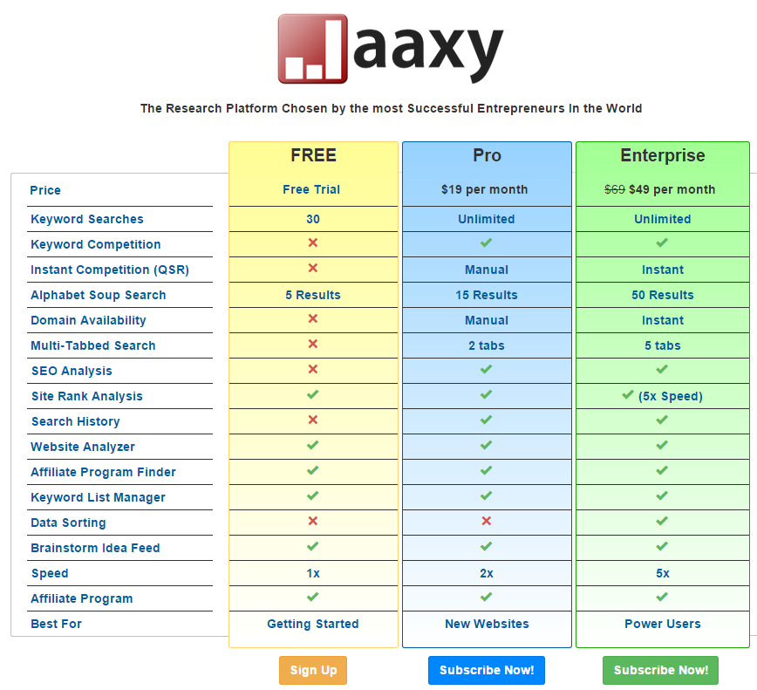
Task: Click the Pro checkmark for Affiliate Program row
Action: pyautogui.click(x=486, y=598)
